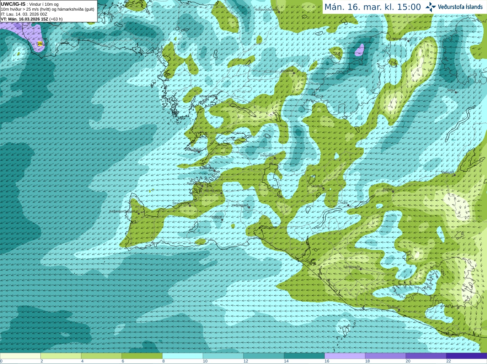Click the Hæll station label
This screenshot has width=487, height=364.
coord(344,203)
